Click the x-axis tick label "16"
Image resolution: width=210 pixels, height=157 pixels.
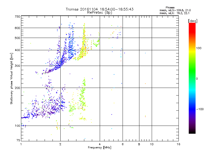tap(178, 144)
